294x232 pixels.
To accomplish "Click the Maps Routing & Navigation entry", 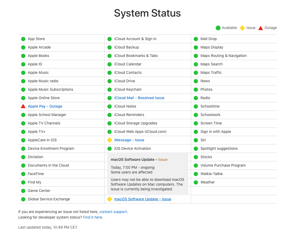I will [223, 56].
